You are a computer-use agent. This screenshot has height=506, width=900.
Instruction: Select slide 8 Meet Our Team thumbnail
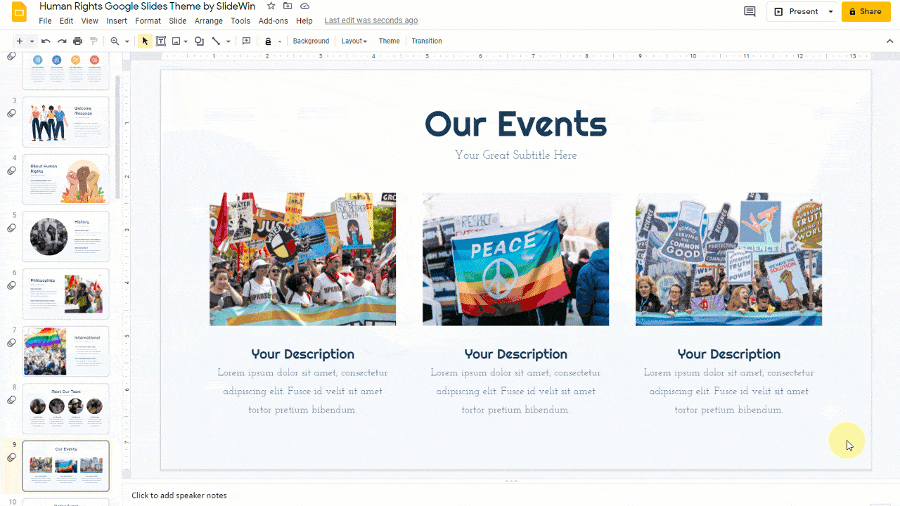coord(66,408)
